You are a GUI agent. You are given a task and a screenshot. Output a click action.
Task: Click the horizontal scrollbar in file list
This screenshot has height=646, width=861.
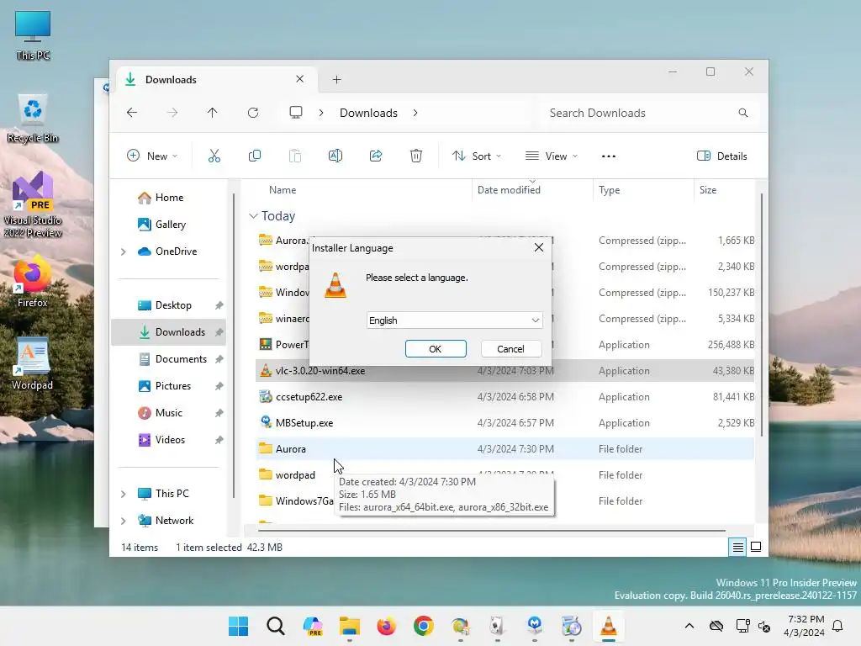pos(491,531)
